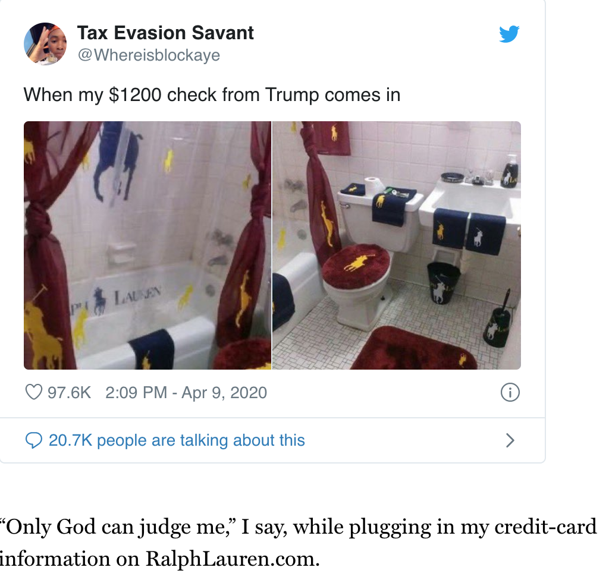Click the word 'Trump' in the tweet
The height and width of the screenshot is (580, 609).
289,94
